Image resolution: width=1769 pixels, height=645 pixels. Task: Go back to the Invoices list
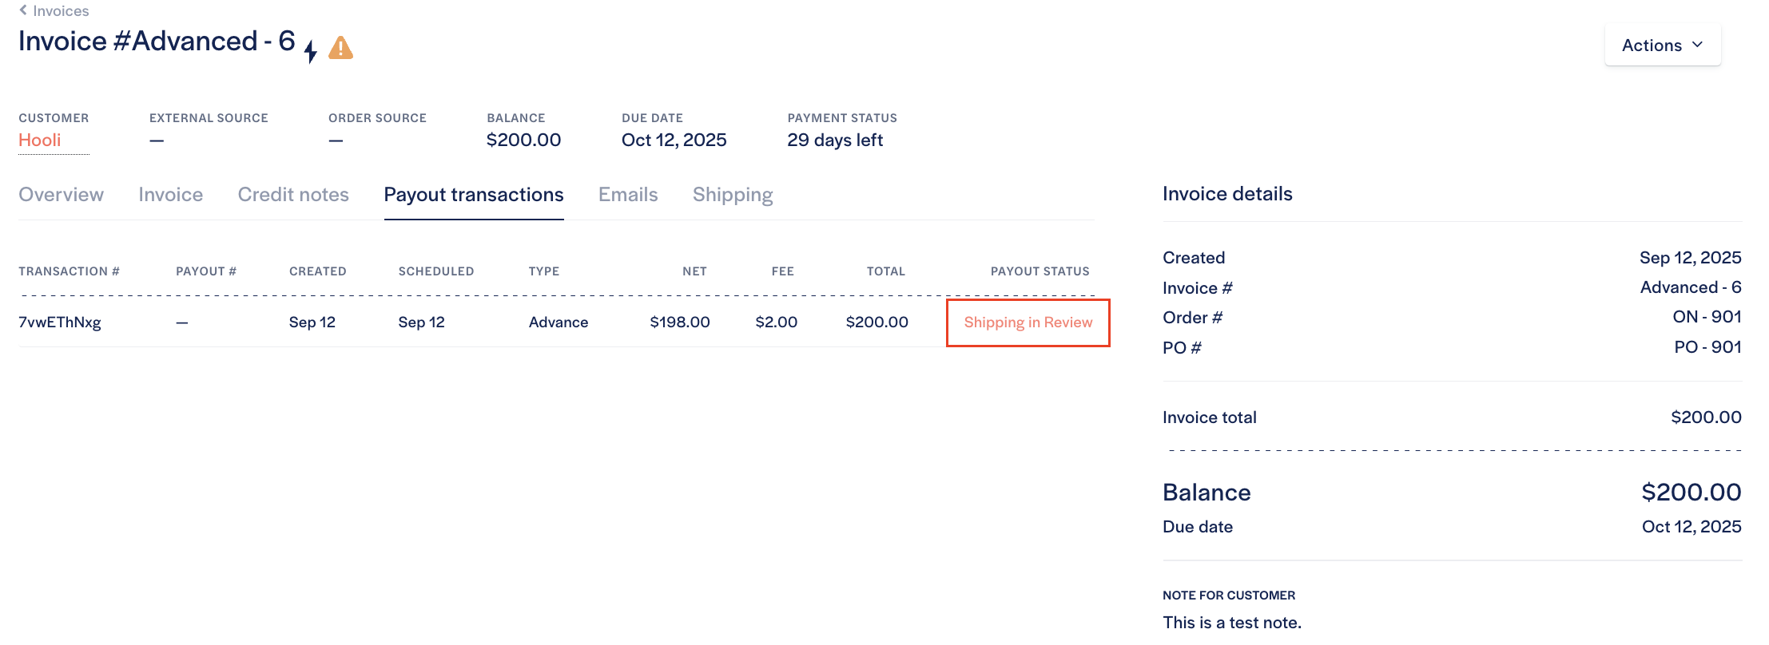pos(61,10)
